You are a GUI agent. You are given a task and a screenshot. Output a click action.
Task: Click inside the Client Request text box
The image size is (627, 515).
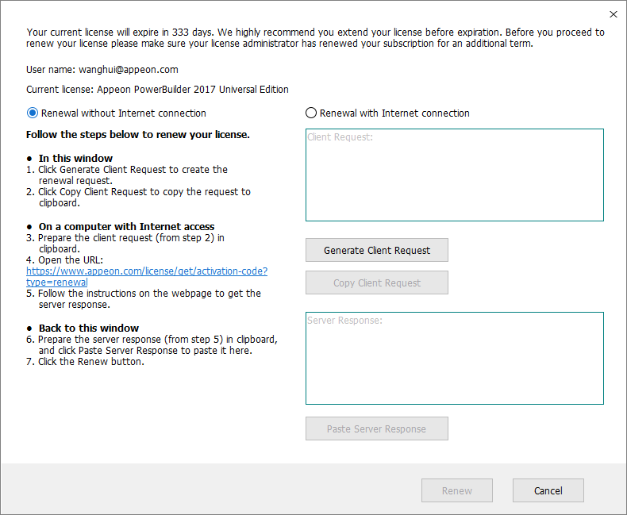click(x=454, y=175)
